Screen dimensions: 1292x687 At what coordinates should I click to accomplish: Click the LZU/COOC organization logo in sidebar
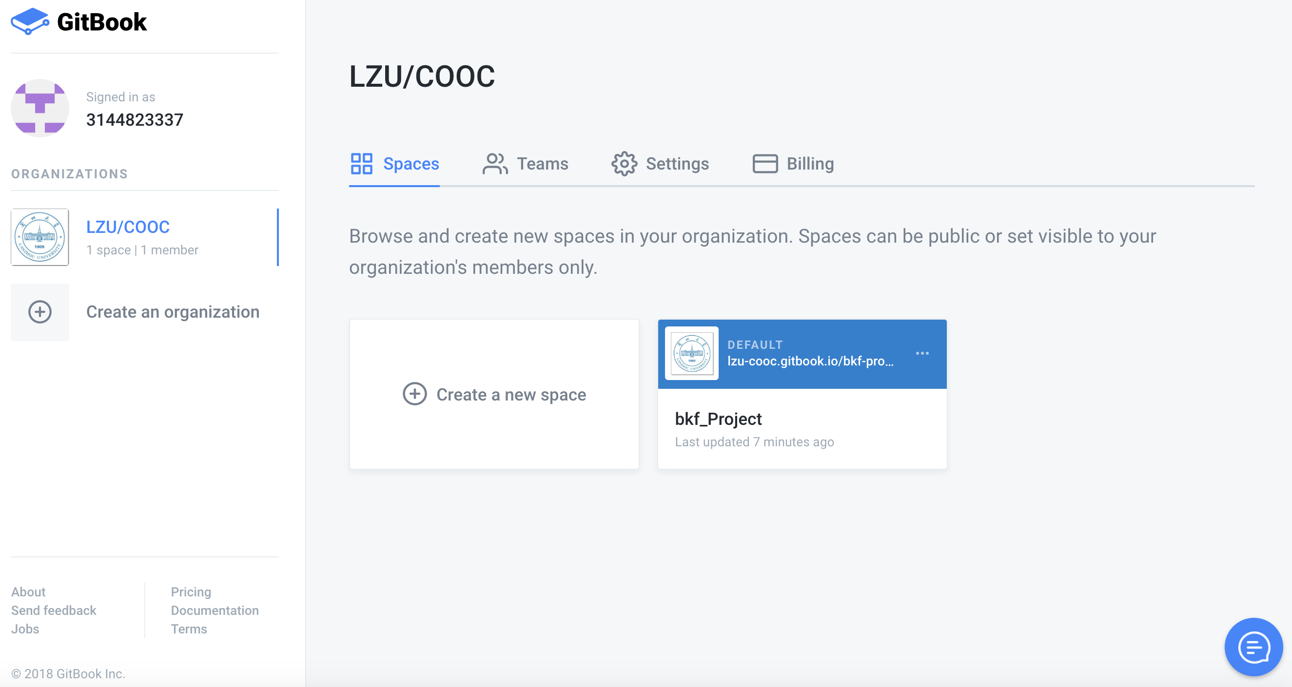click(40, 237)
